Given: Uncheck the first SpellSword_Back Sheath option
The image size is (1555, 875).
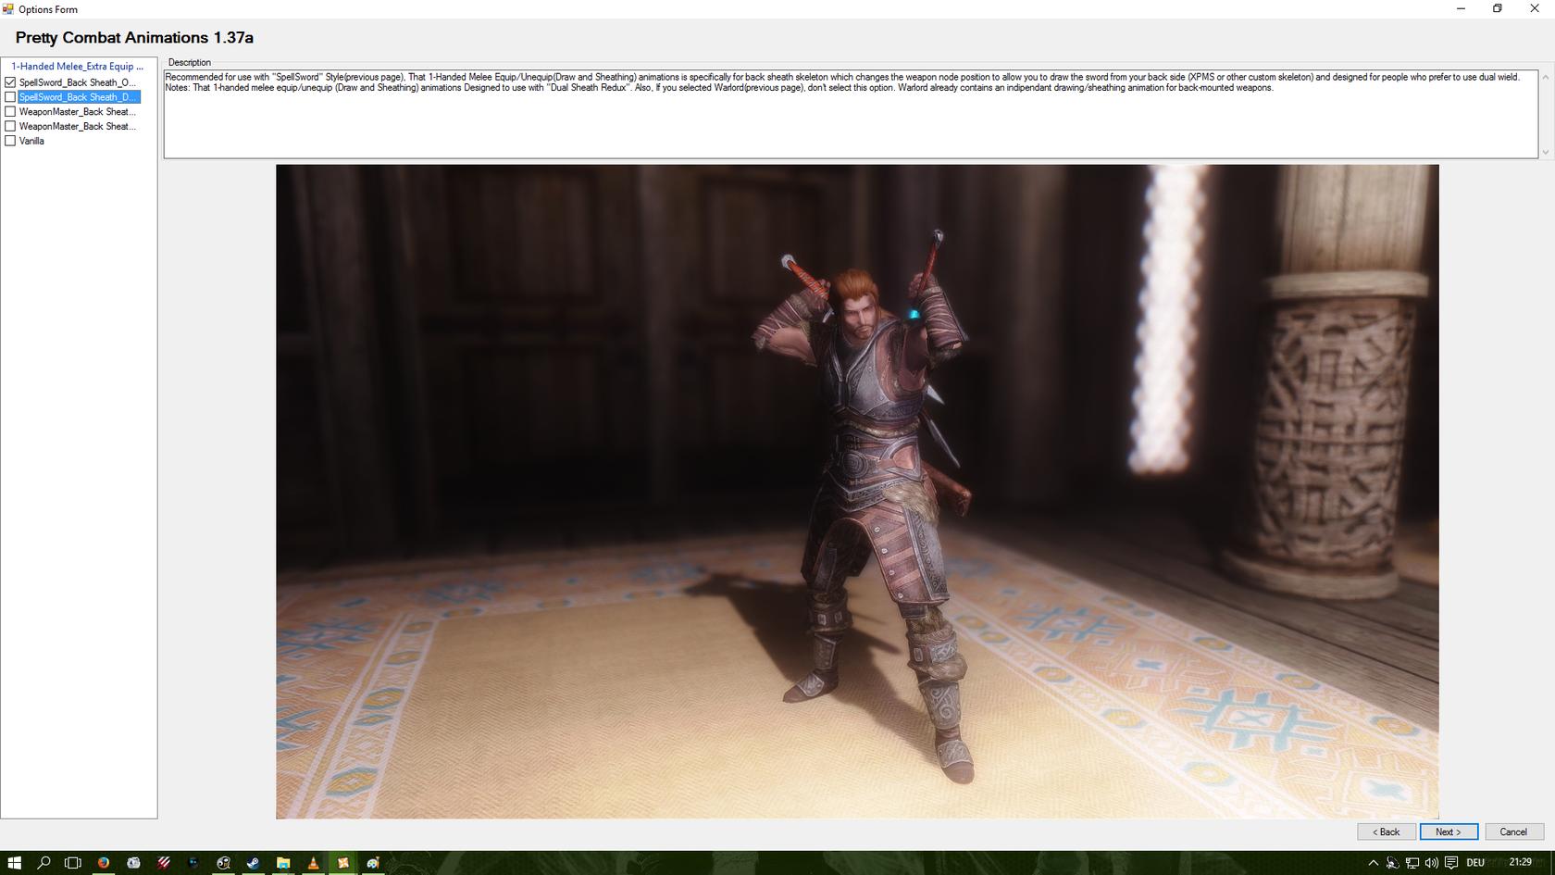Looking at the screenshot, I should pos(10,82).
